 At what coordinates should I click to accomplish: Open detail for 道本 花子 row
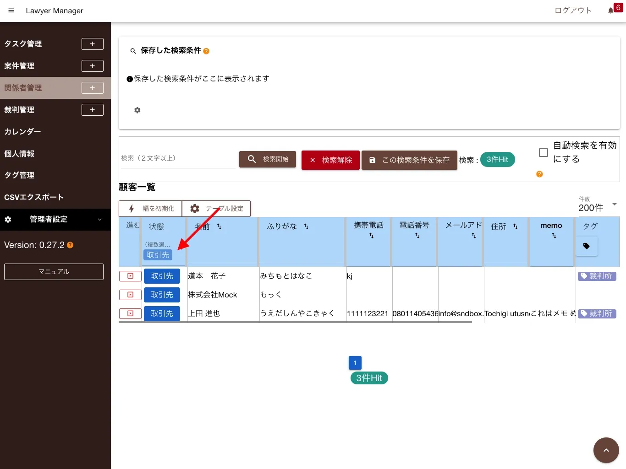[x=130, y=276]
